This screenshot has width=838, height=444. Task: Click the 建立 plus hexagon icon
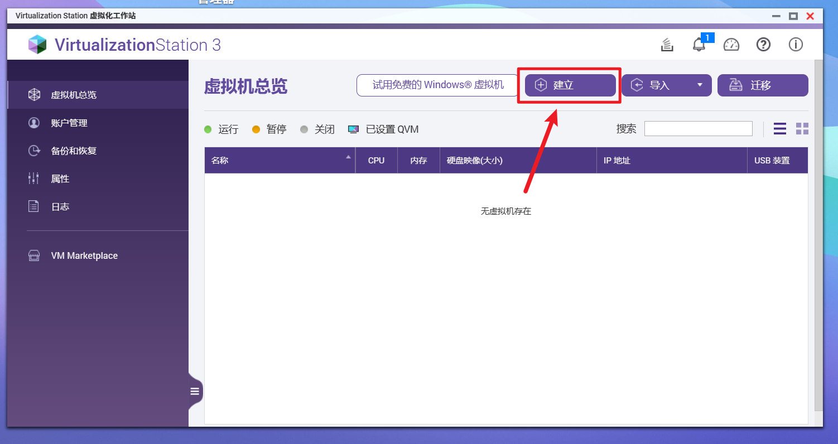[x=541, y=85]
